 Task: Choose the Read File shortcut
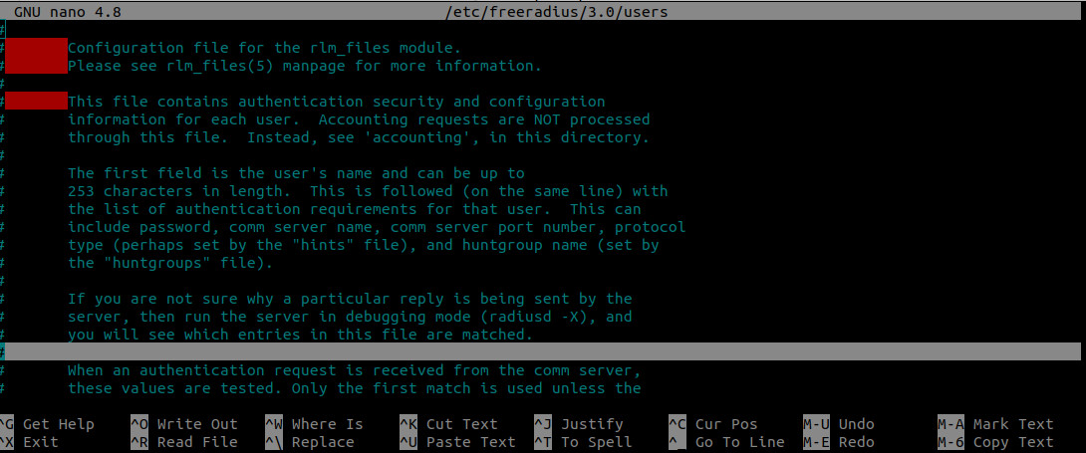(x=197, y=442)
